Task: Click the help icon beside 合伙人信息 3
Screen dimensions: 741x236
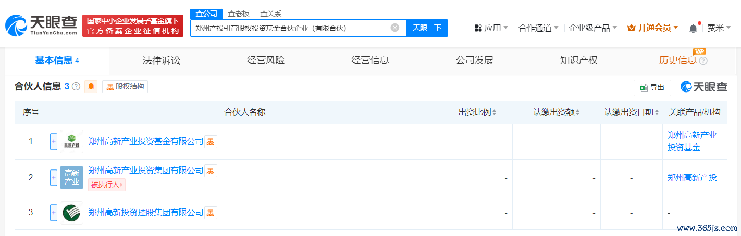Action: pyautogui.click(x=76, y=87)
